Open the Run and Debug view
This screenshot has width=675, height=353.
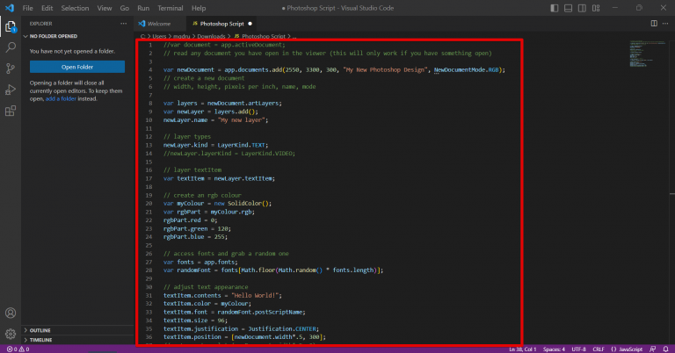tap(11, 90)
